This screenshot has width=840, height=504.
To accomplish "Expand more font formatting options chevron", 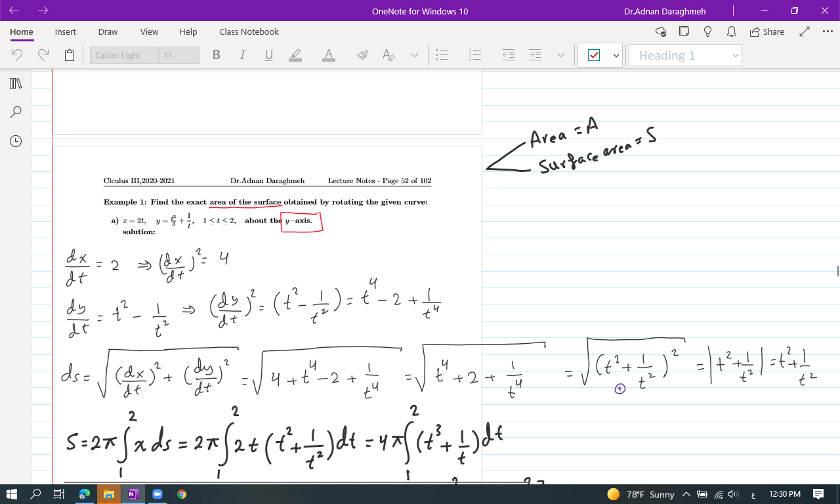I will [x=414, y=55].
